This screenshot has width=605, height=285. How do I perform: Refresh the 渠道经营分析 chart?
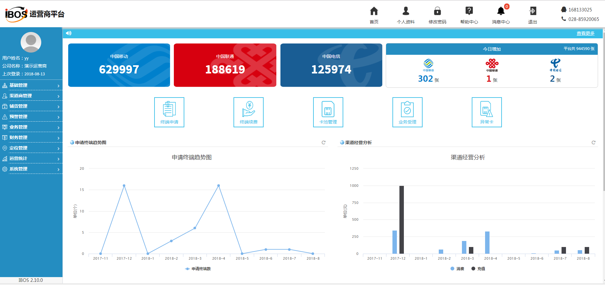coord(593,142)
